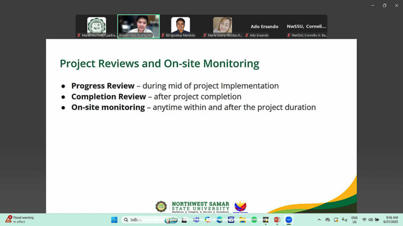Open the Windows Start menu
The image size is (403, 226).
point(114,220)
